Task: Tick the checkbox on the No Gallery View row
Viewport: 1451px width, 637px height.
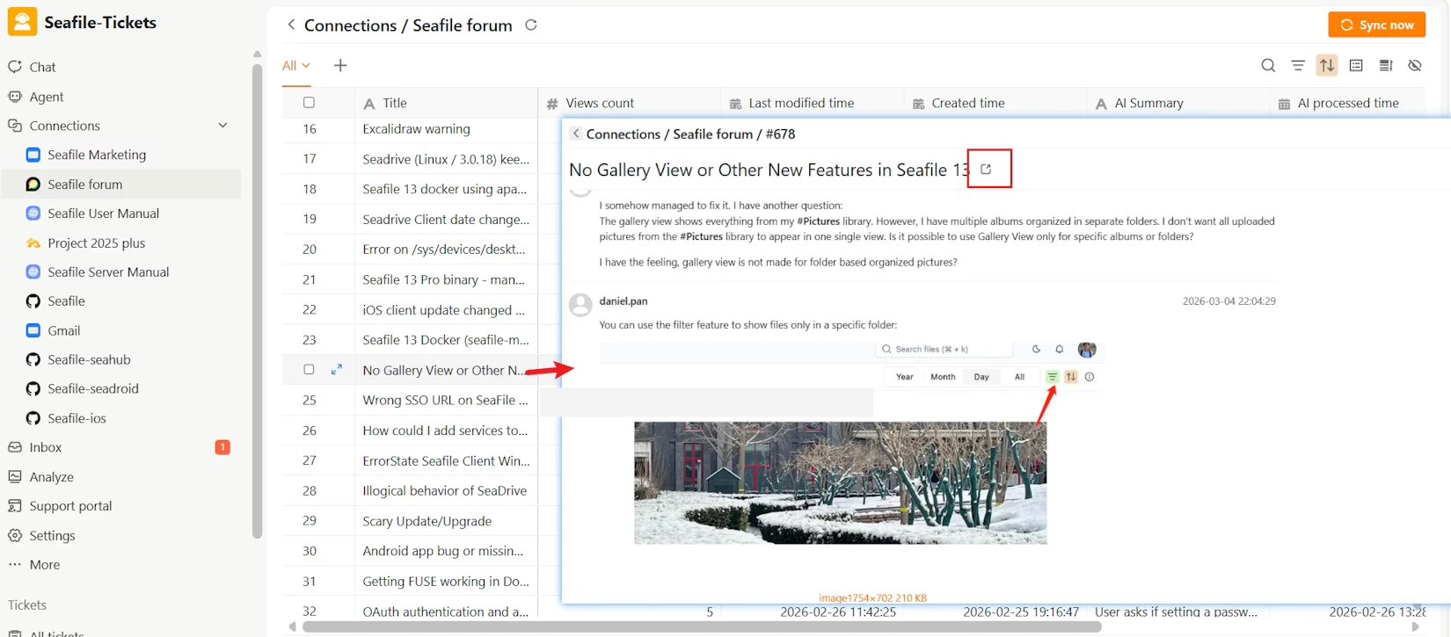Action: click(x=309, y=369)
